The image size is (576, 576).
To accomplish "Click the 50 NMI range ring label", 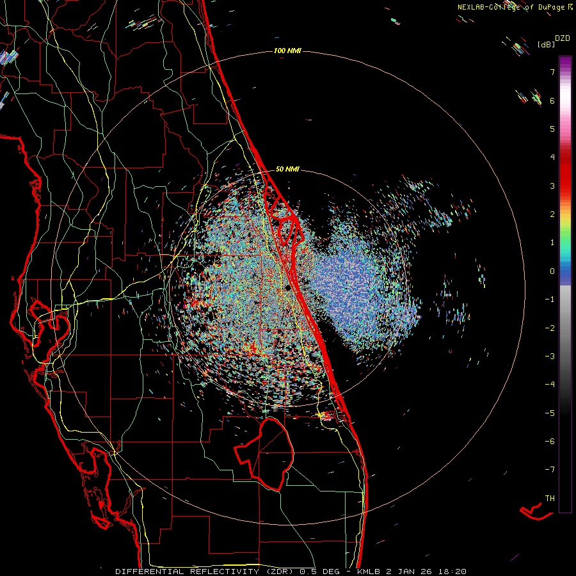I will (x=287, y=169).
